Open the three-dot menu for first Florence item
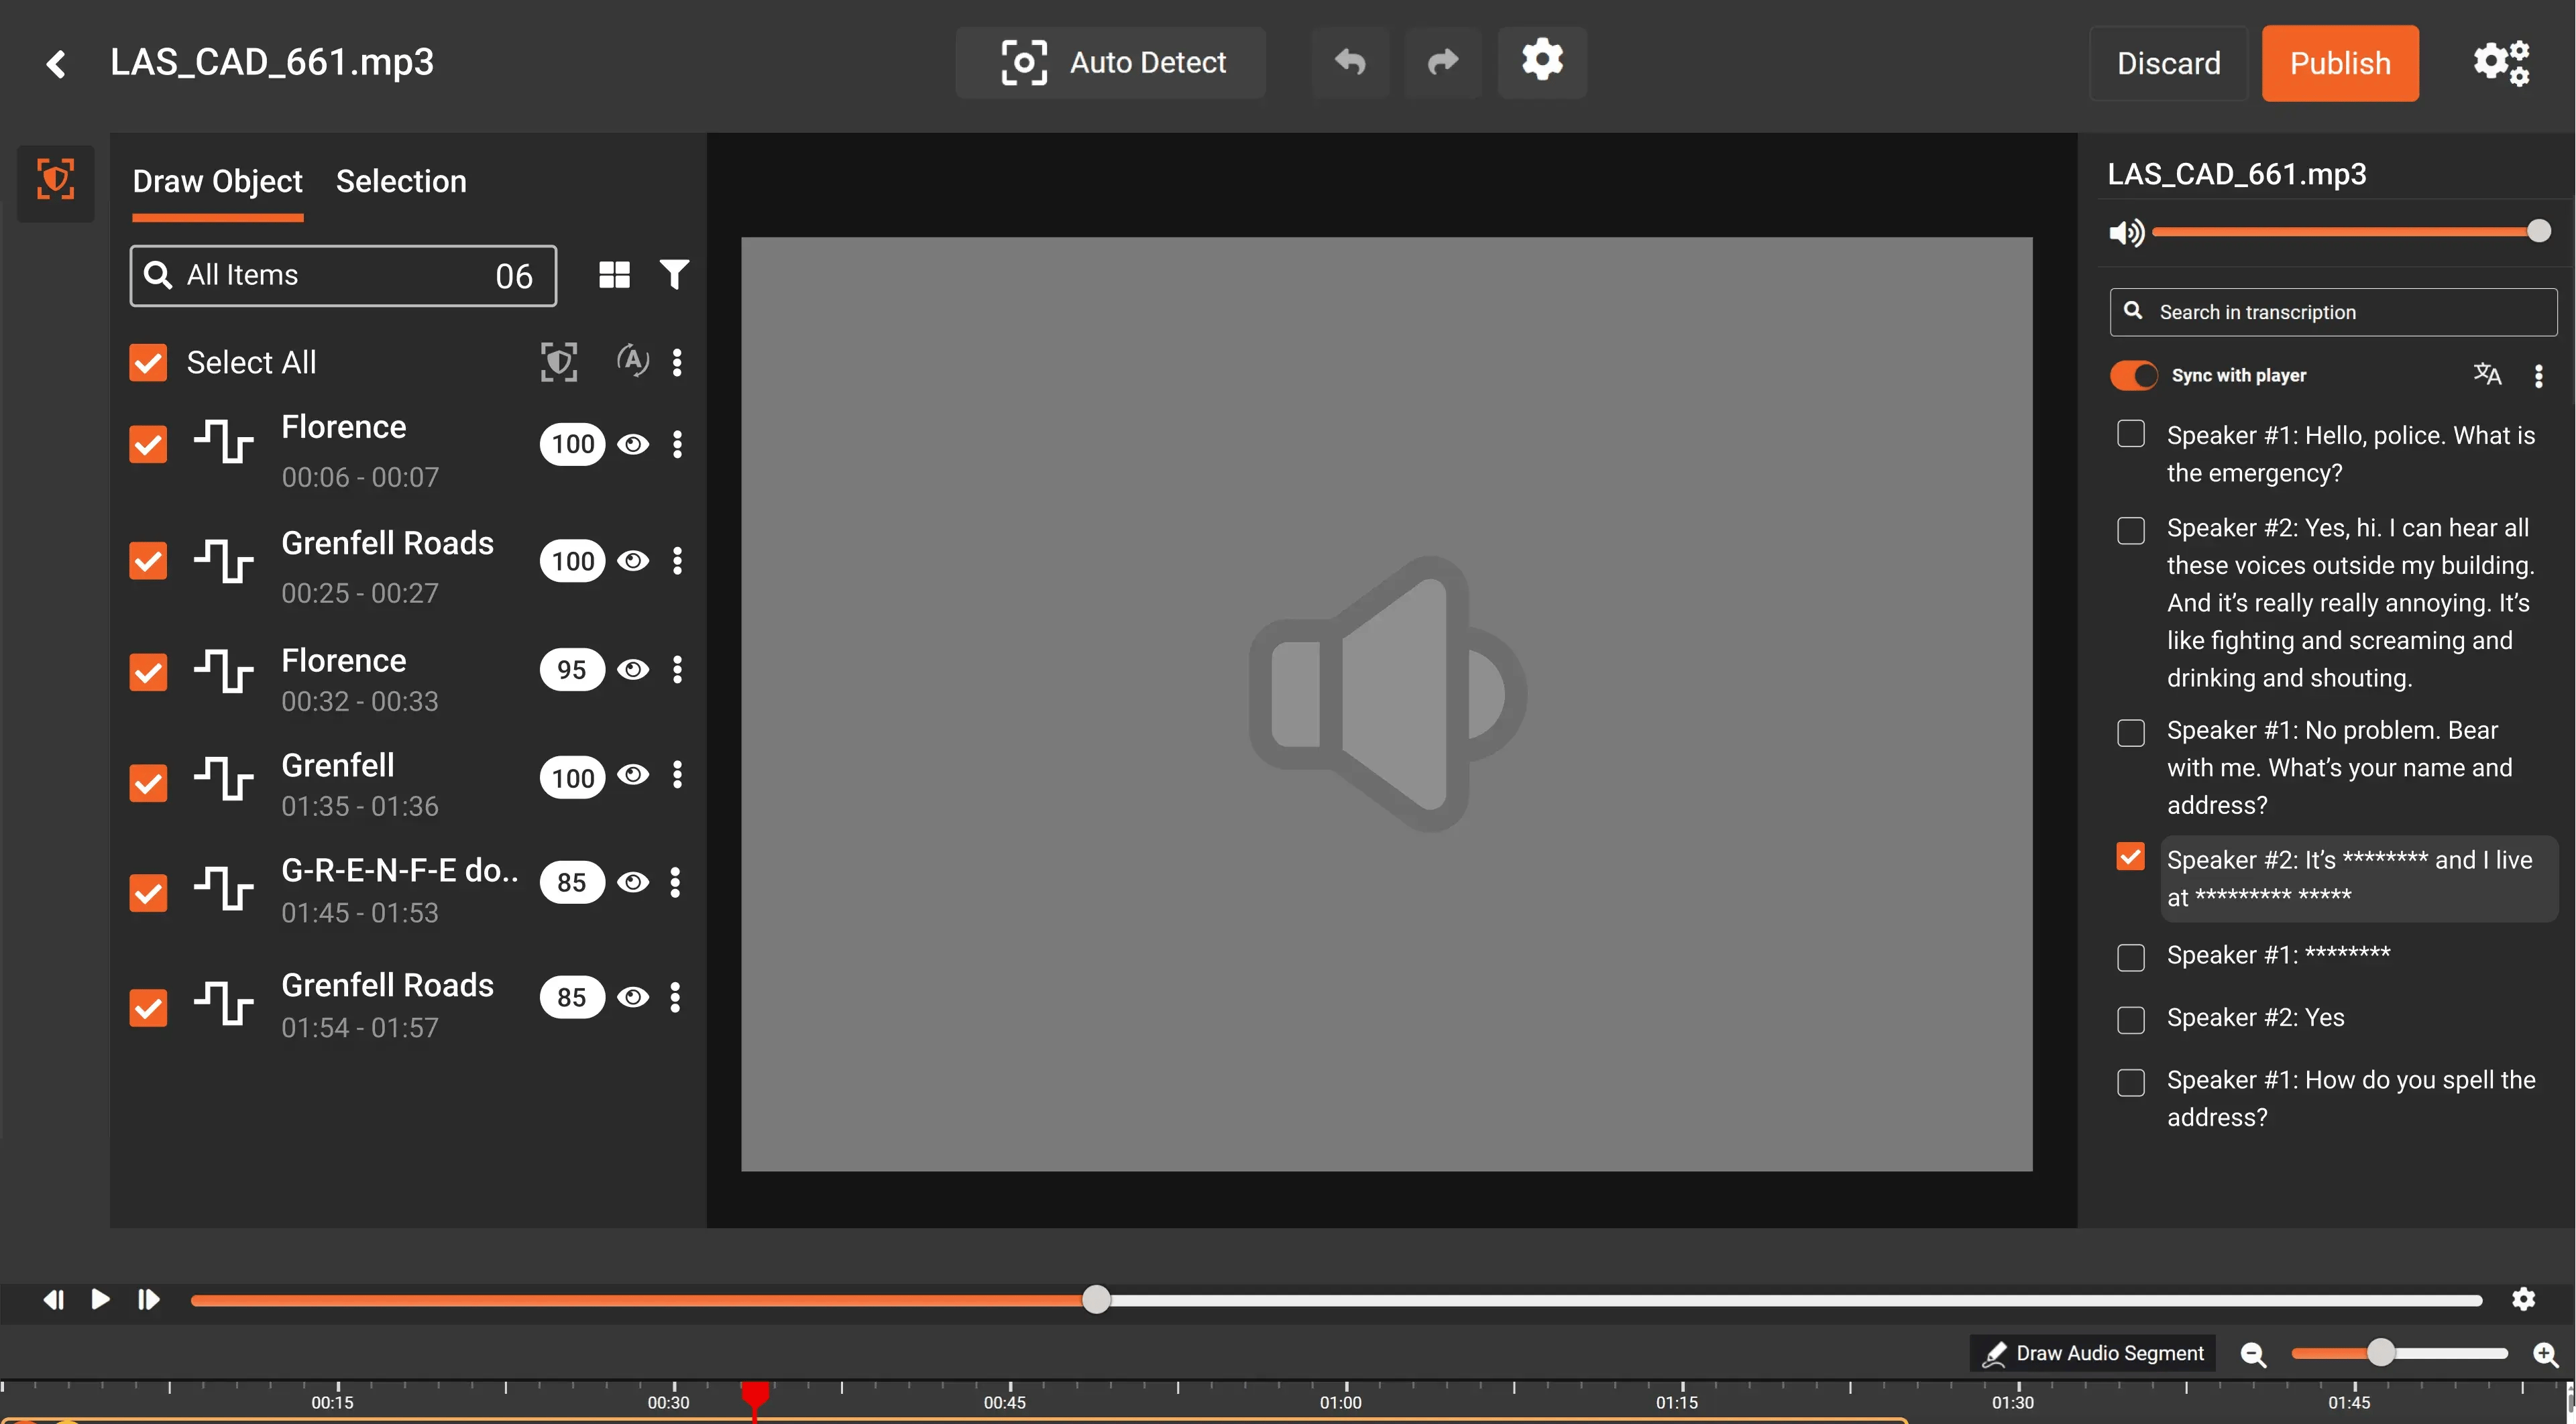The width and height of the screenshot is (2576, 1424). 677,444
